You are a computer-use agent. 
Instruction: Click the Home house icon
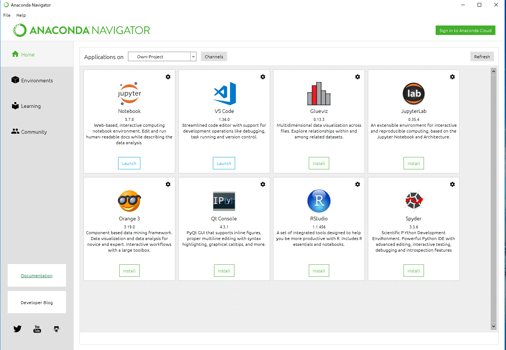click(15, 54)
